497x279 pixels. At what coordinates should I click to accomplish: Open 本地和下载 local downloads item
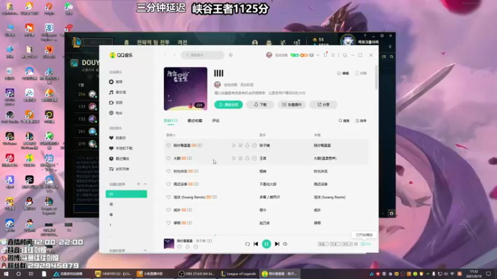click(x=121, y=148)
